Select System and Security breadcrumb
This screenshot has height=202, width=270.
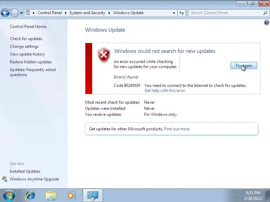[x=87, y=13]
